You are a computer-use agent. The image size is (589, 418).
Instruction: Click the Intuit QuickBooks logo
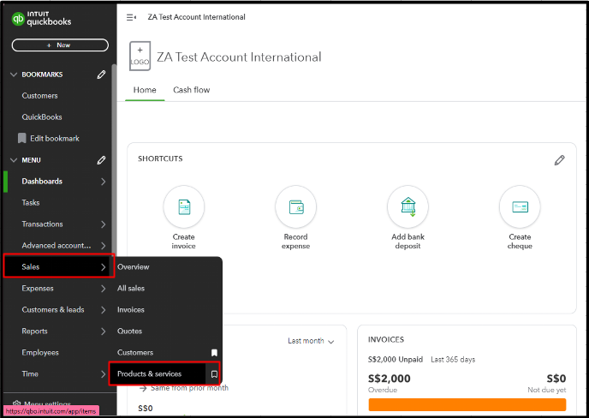[41, 19]
